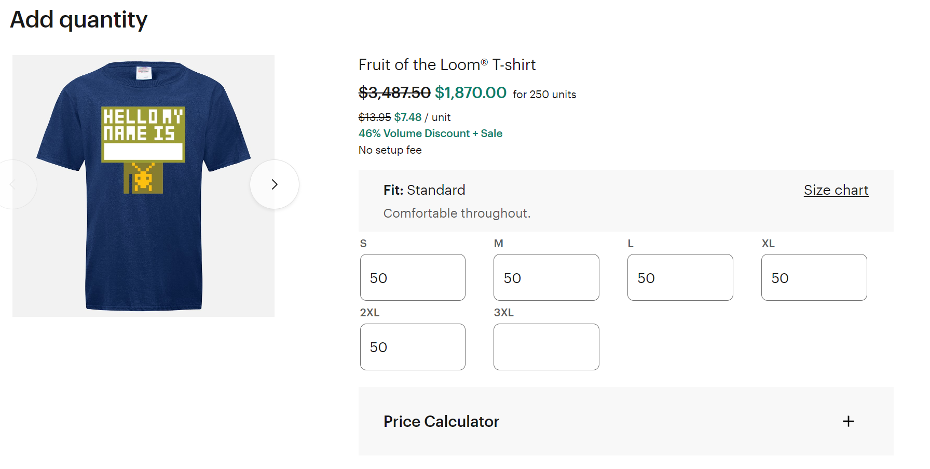Click the crossed-out $3,487.50 original price
930x469 pixels.
coord(394,93)
